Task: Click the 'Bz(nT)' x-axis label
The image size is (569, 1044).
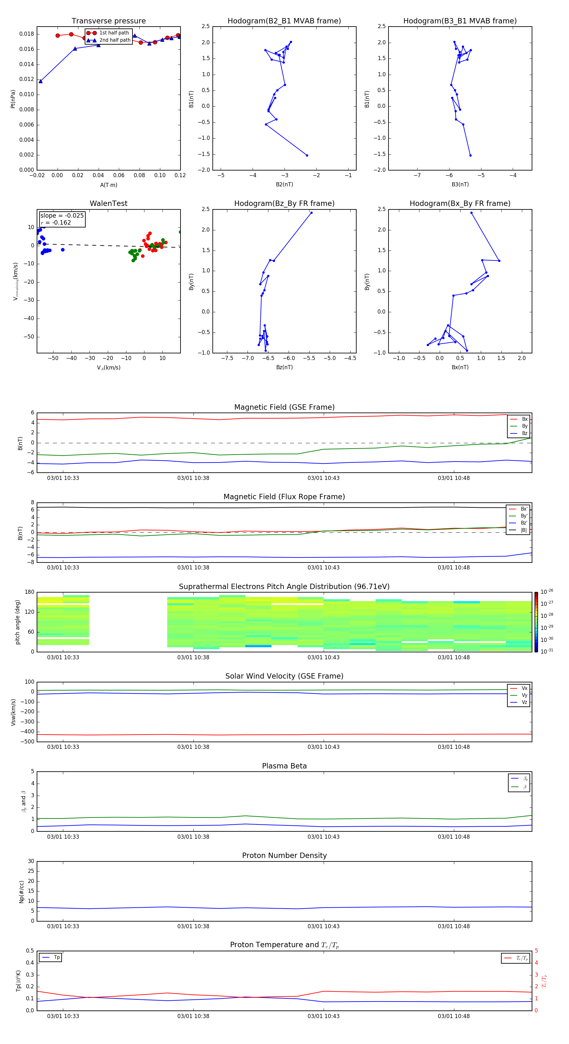Action: coord(284,367)
